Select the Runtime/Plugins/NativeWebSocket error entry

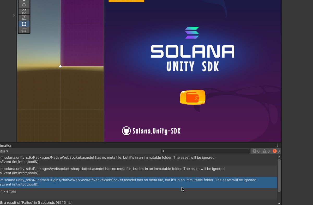point(139,182)
